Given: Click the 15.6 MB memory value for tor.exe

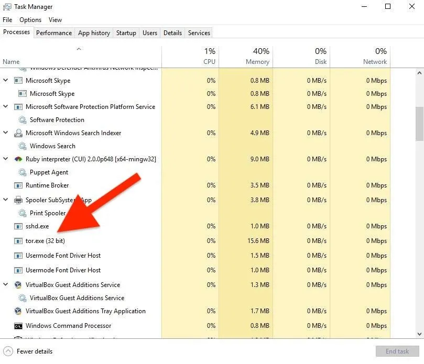Looking at the screenshot, I should [x=258, y=241].
